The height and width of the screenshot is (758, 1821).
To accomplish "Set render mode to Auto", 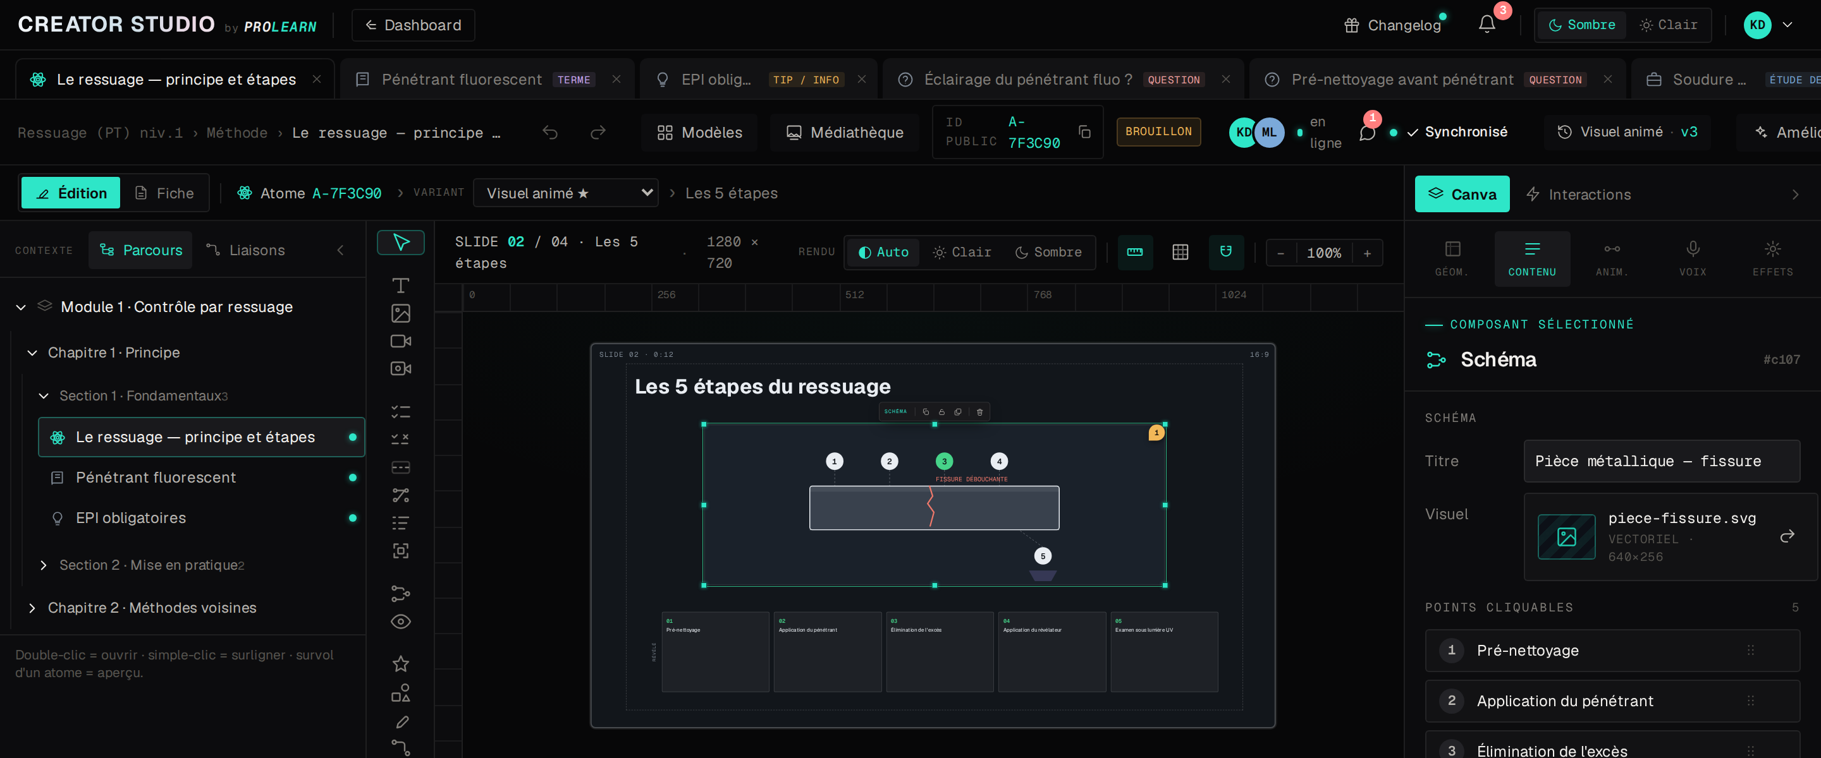I will pyautogui.click(x=883, y=252).
